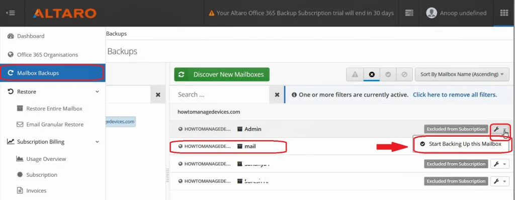Open the Subscription page
Image resolution: width=515 pixels, height=200 pixels.
42,175
